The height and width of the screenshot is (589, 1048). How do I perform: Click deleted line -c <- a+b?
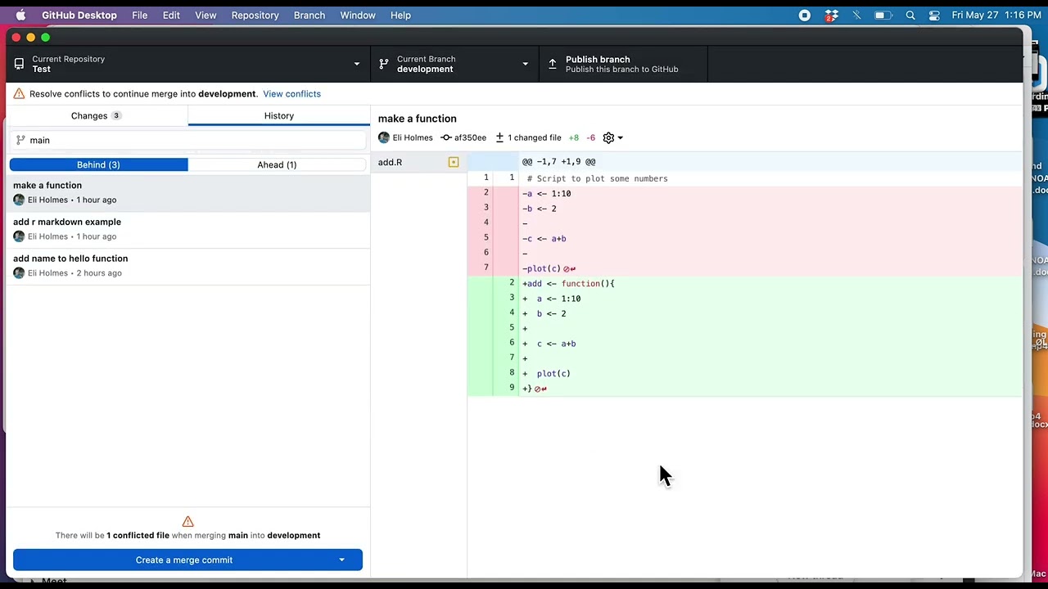click(x=544, y=239)
